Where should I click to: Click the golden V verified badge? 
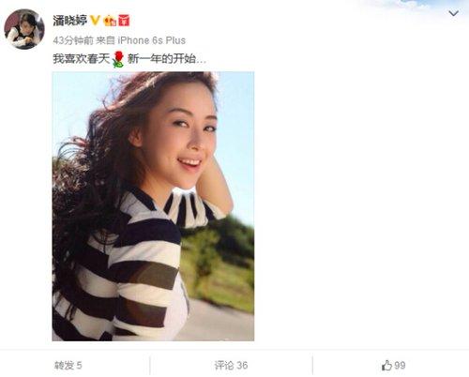(95, 21)
